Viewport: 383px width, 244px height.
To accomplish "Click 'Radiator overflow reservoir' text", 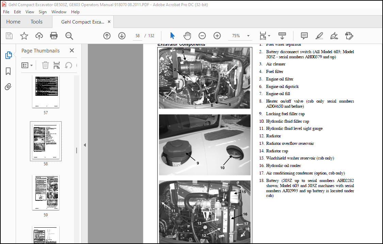I will [x=290, y=143].
